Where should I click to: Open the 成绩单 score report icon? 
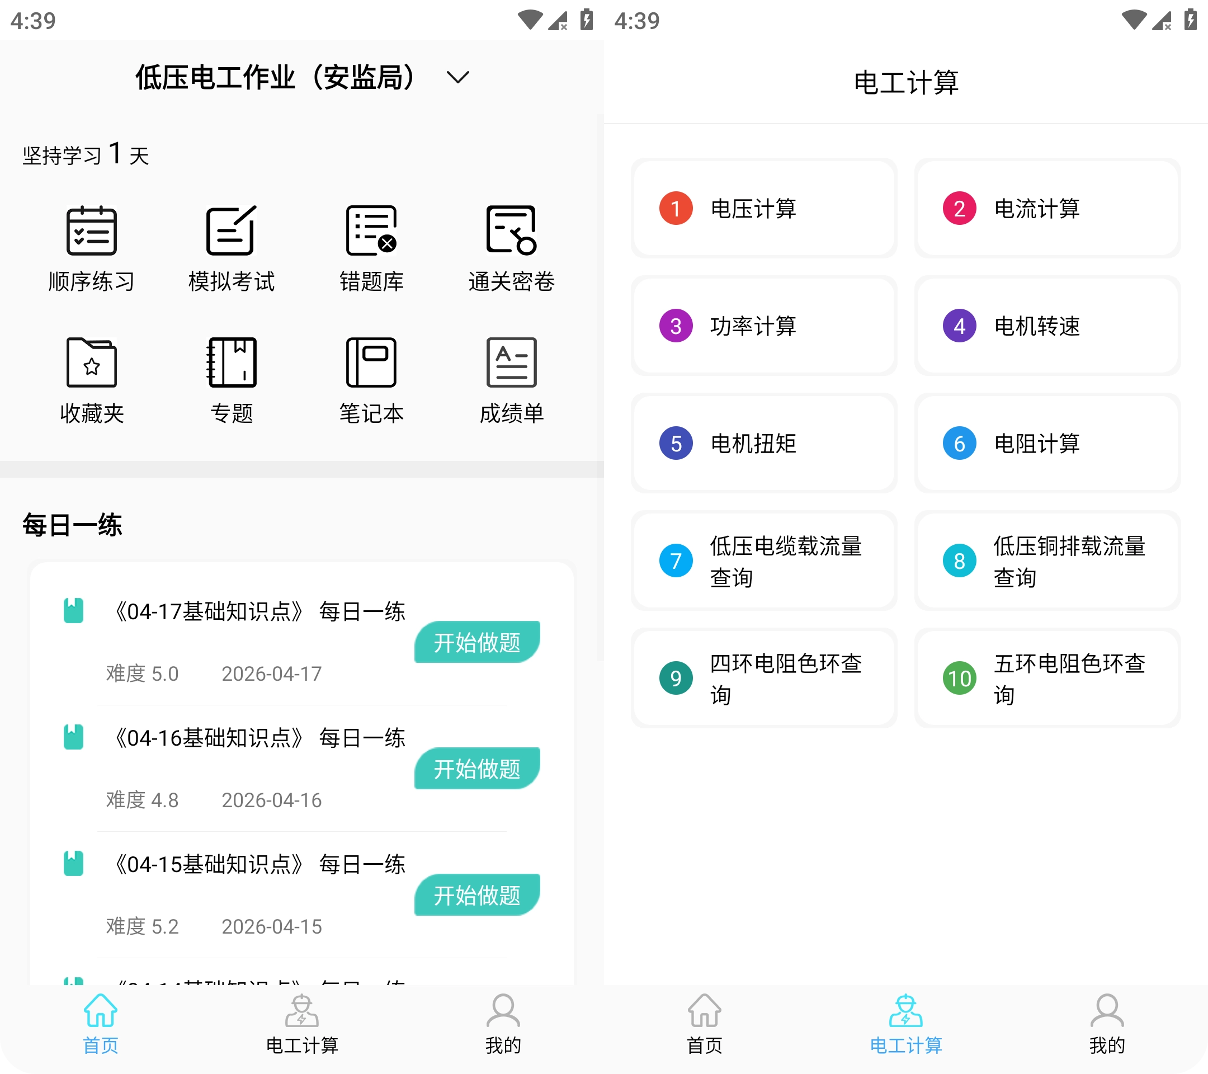511,362
